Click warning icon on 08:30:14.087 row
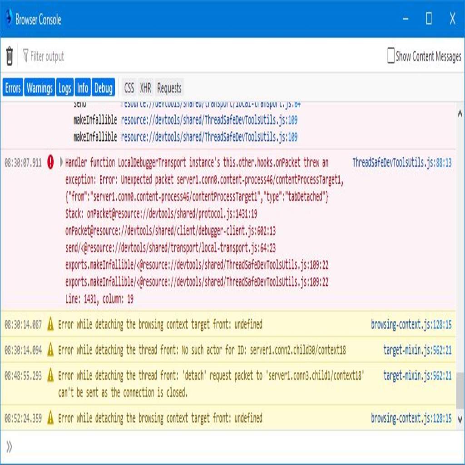The image size is (465, 465). [x=50, y=324]
